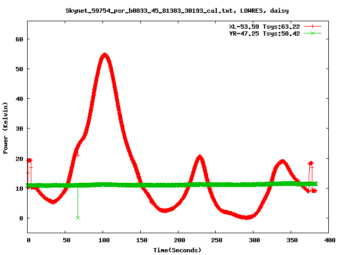Viewport: 340px width, 255px height.
Task: Click the x-axis tick label 400
Action: click(x=330, y=240)
